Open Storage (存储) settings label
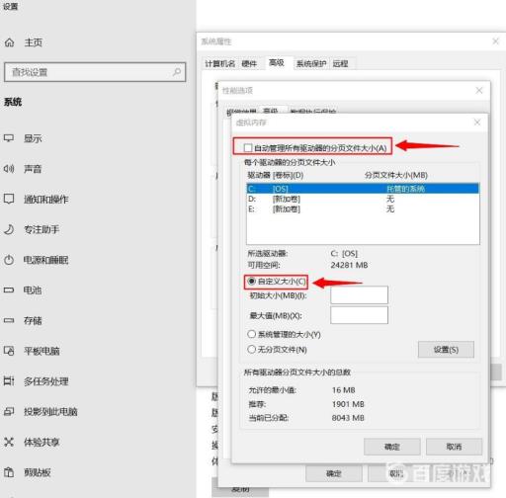This screenshot has height=498, width=506. (x=33, y=320)
